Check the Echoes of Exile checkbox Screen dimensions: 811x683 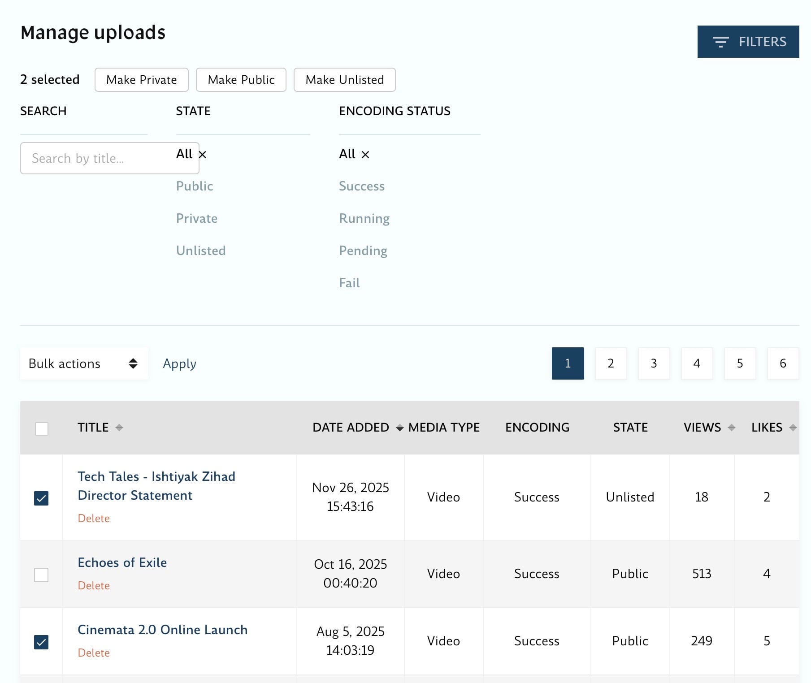(x=41, y=575)
